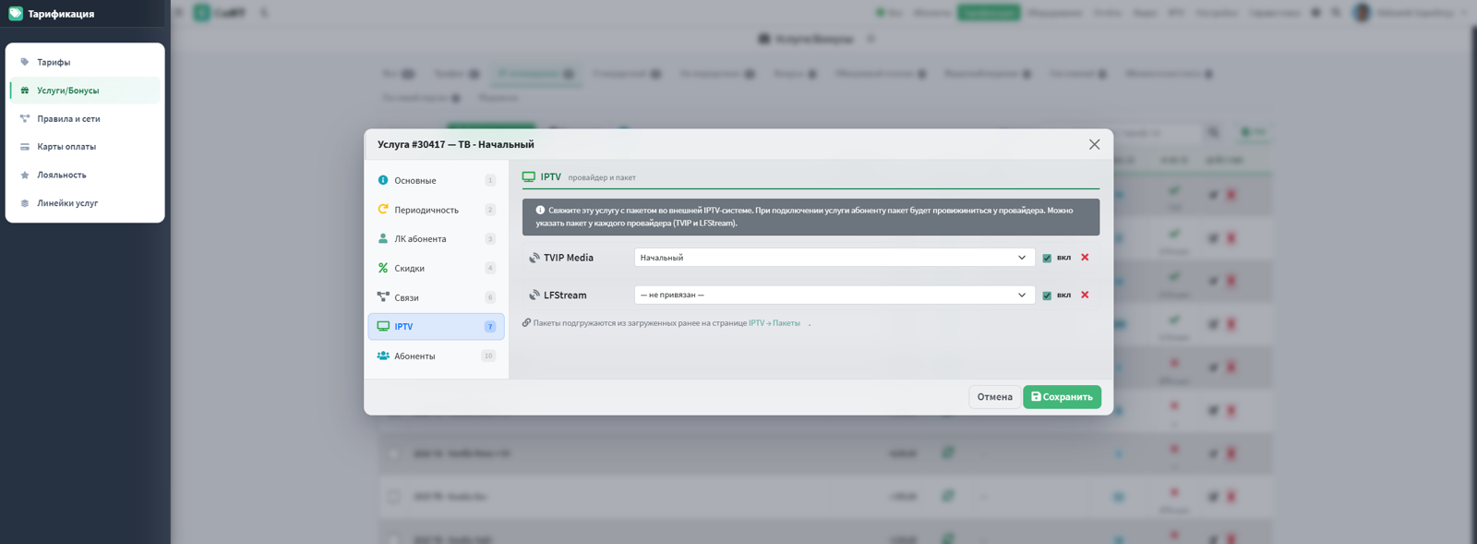Follow the IPTV → Пакеты link

pos(775,323)
